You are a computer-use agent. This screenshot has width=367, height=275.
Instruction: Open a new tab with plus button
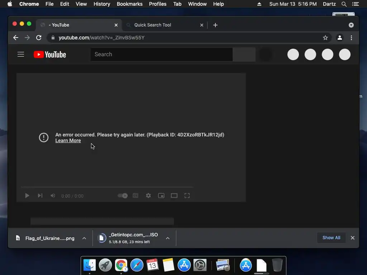tap(215, 25)
